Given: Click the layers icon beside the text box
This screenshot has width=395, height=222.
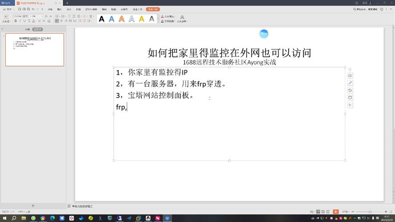Looking at the screenshot, I should (350, 75).
